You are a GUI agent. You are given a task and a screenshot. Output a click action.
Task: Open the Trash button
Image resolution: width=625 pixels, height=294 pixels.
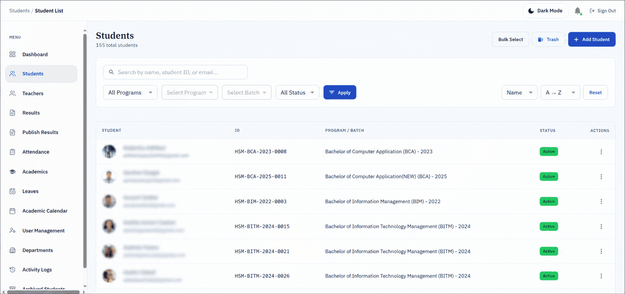coord(548,39)
